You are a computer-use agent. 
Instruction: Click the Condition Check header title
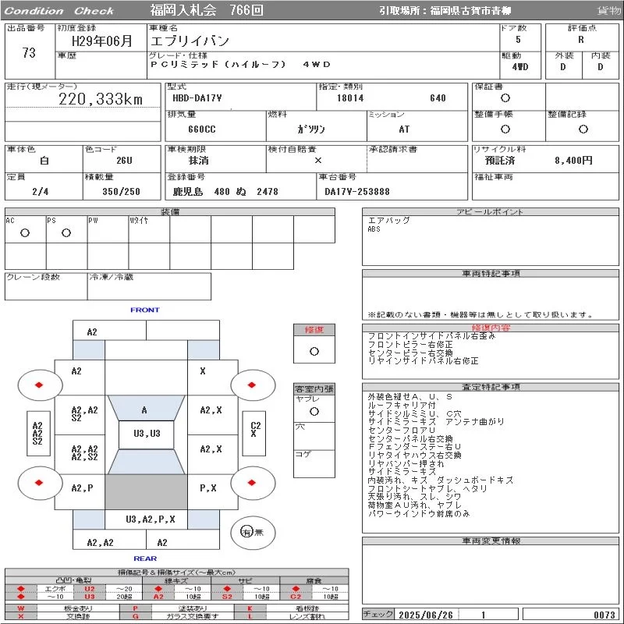(x=59, y=11)
